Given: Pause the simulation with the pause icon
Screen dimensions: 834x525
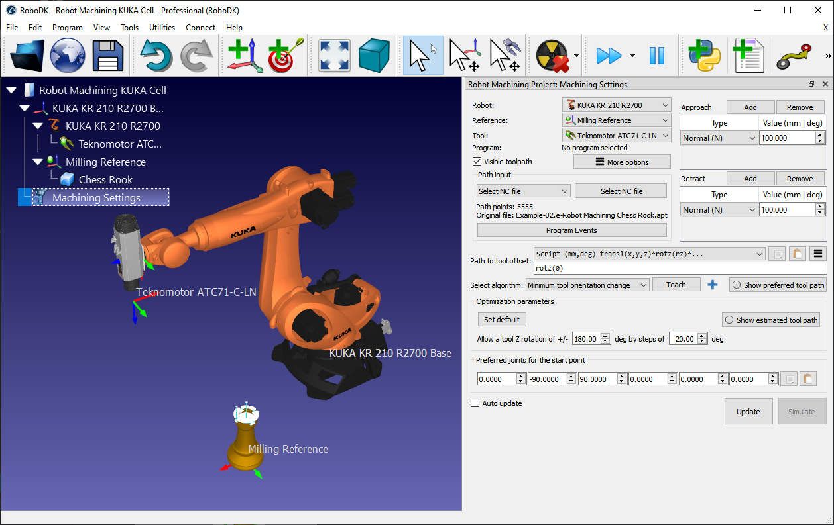Looking at the screenshot, I should click(657, 56).
